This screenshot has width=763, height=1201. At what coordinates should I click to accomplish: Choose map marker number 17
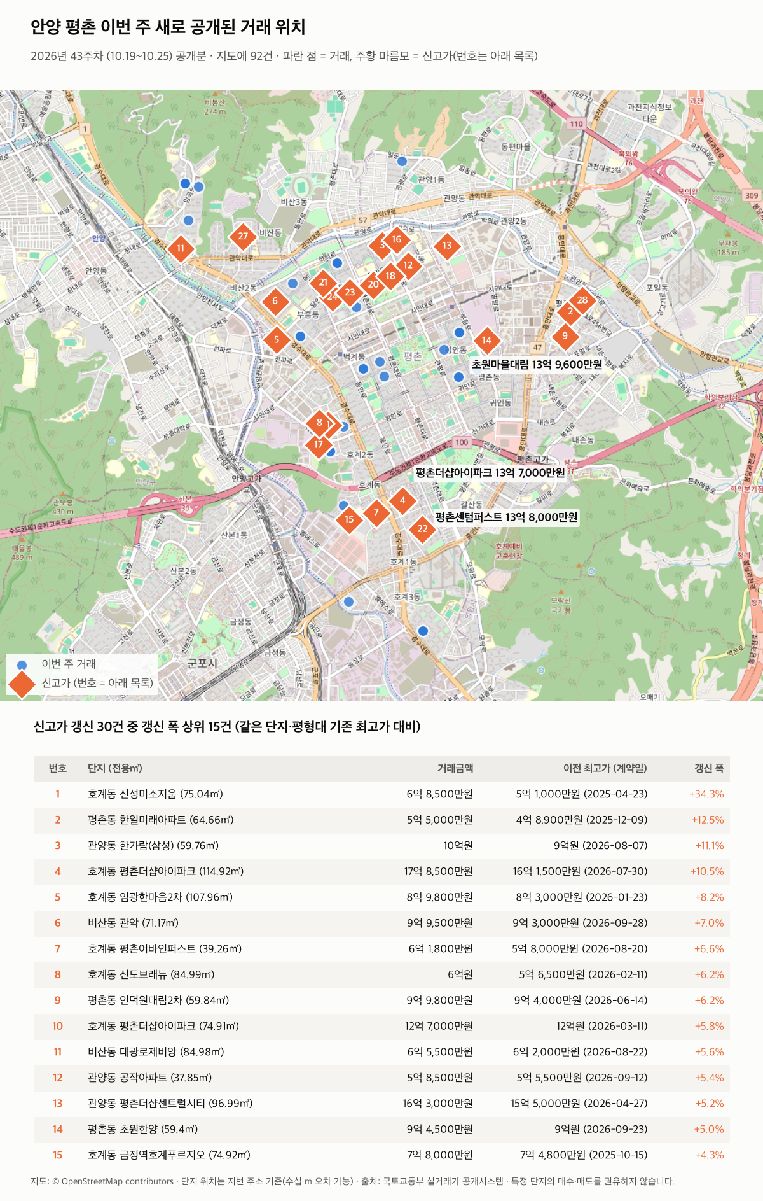click(x=319, y=445)
